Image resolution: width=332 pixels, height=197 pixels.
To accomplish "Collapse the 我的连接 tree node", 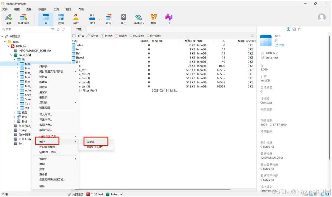I will (x=2, y=36).
